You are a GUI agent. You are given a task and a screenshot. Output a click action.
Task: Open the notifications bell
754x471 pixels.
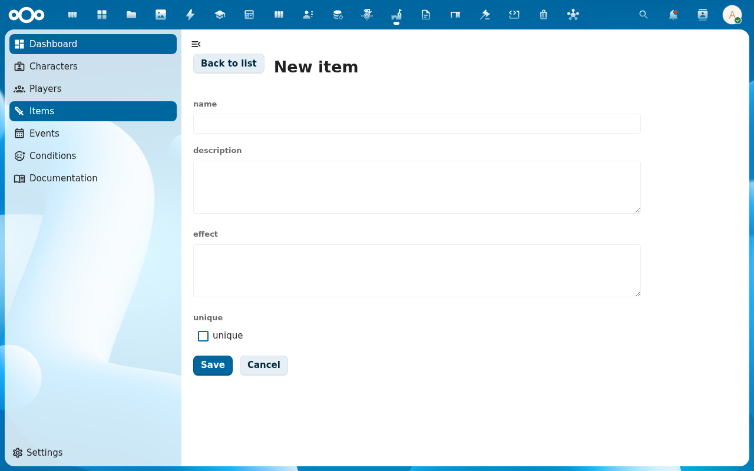(x=673, y=15)
